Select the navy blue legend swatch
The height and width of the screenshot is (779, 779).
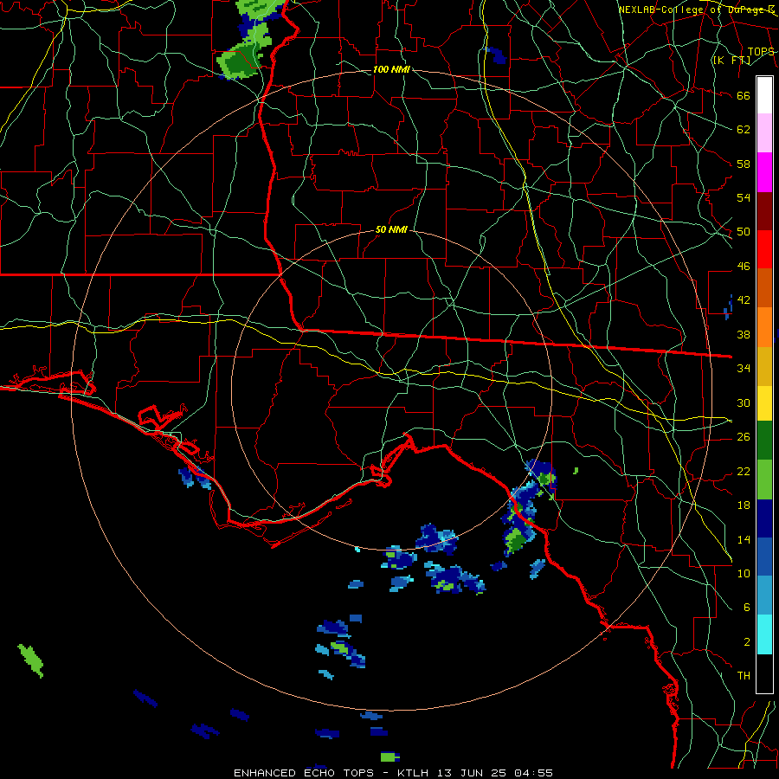point(764,518)
